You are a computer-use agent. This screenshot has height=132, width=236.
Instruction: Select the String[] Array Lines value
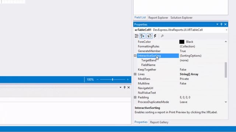[189, 74]
